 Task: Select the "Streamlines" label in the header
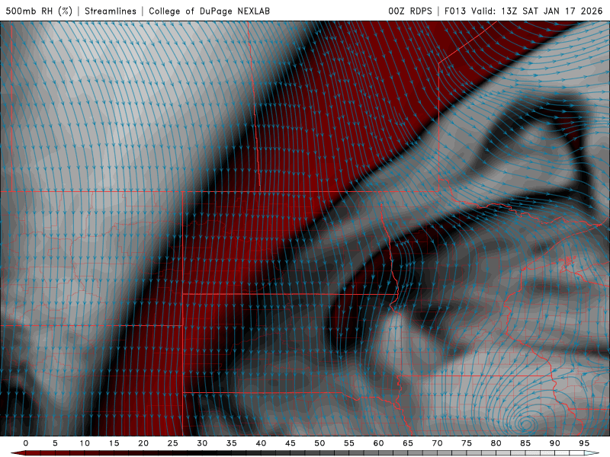click(111, 11)
